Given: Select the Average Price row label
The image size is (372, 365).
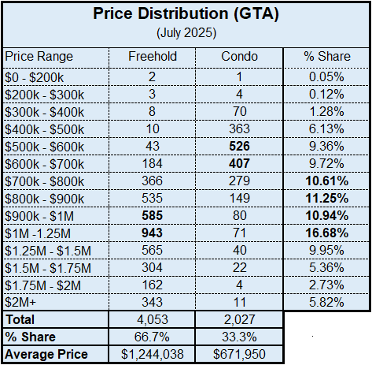Looking at the screenshot, I should [x=46, y=354].
